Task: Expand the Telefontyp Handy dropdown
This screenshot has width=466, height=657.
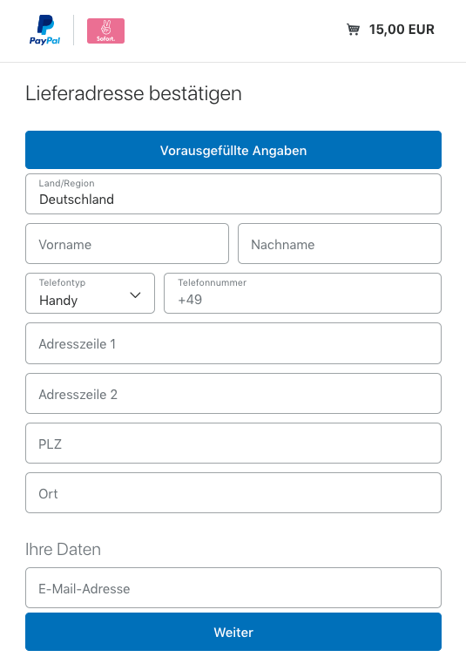Action: 90,294
